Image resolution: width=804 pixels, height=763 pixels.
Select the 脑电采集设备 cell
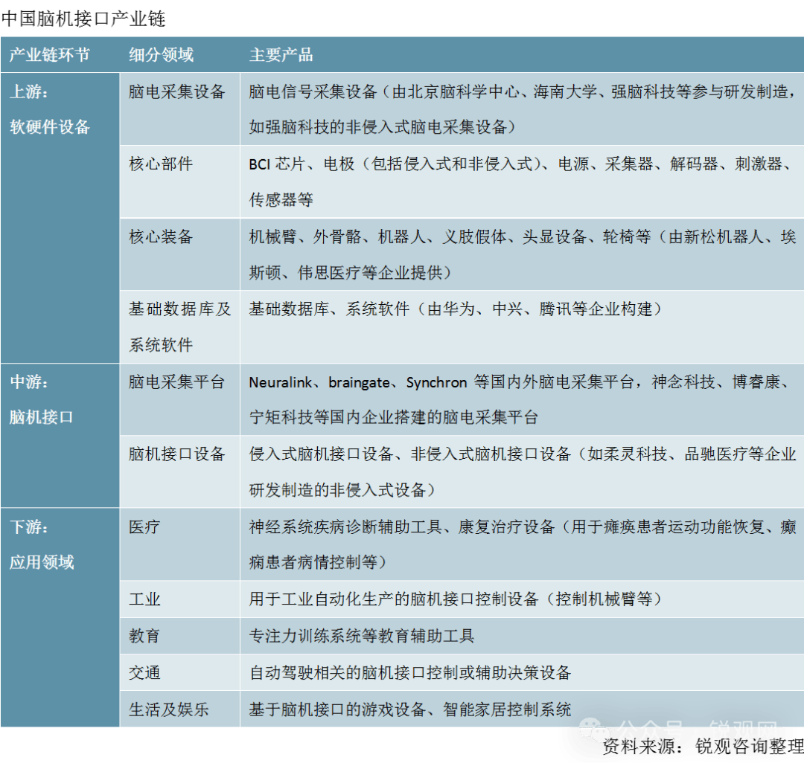(x=176, y=91)
